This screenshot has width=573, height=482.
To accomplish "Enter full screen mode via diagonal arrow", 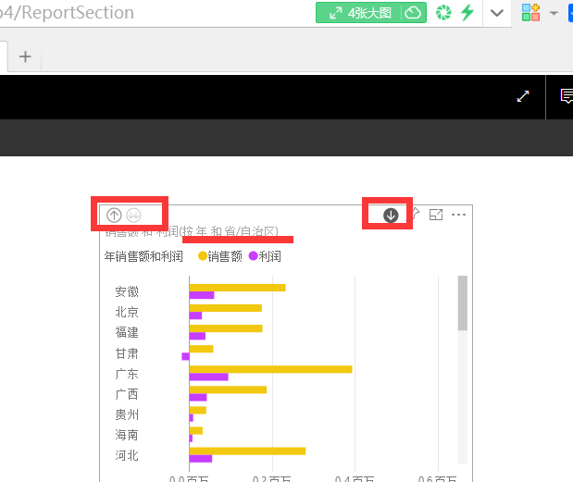I will coord(523,96).
